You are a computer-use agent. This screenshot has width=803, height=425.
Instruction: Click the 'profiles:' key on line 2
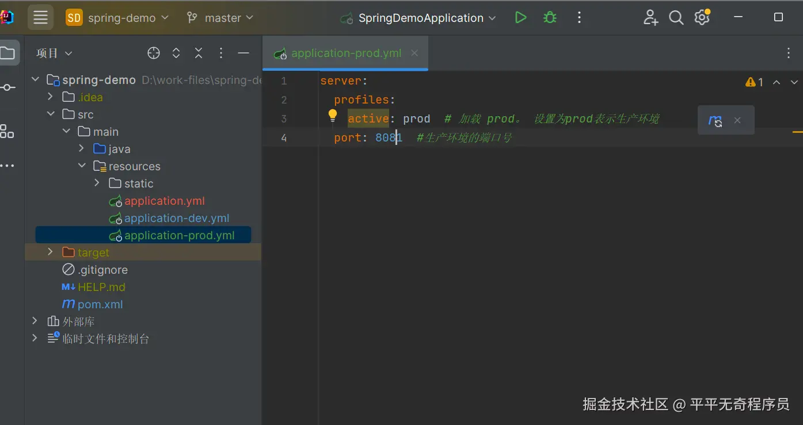[x=364, y=99]
